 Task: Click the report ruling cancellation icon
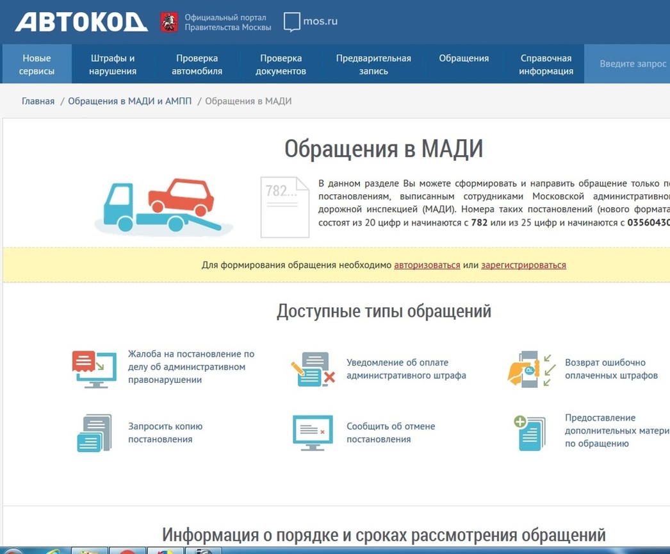point(313,433)
